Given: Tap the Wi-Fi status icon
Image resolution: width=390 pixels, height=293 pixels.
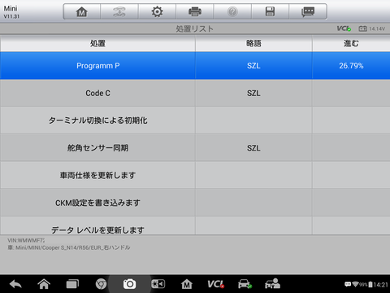Looking at the screenshot, I should pos(355,285).
